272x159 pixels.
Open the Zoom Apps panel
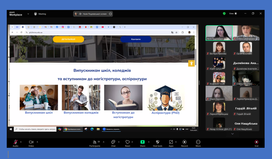[x=171, y=143]
